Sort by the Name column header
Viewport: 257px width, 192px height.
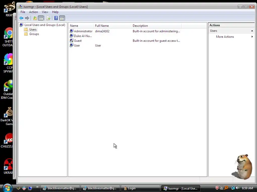pyautogui.click(x=81, y=26)
